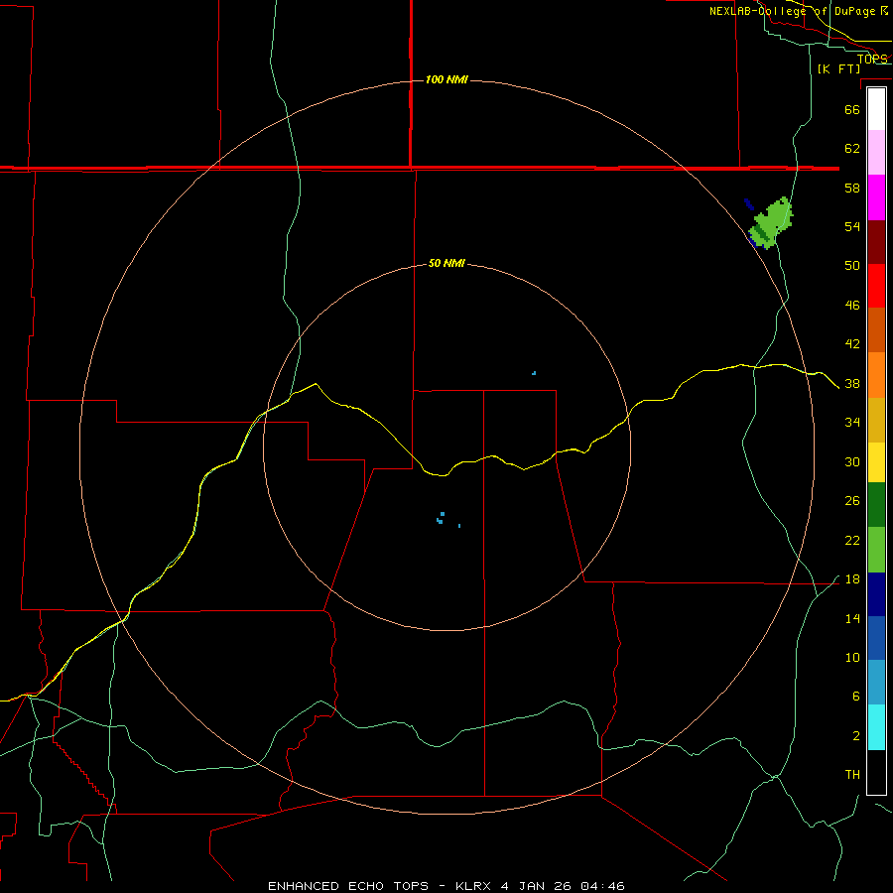Screen dimensions: 893x893
Task: Click the "22" legend value
Action: click(x=852, y=540)
